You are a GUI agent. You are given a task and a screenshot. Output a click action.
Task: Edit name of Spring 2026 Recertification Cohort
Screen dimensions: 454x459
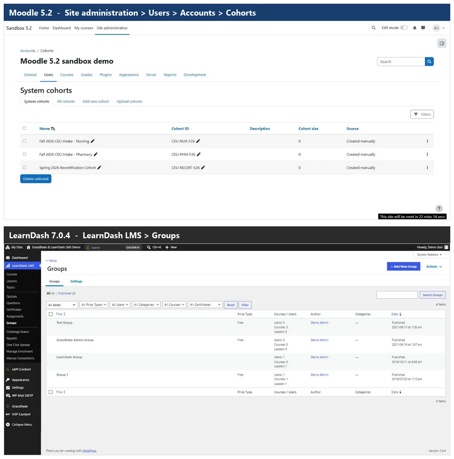[x=99, y=168]
